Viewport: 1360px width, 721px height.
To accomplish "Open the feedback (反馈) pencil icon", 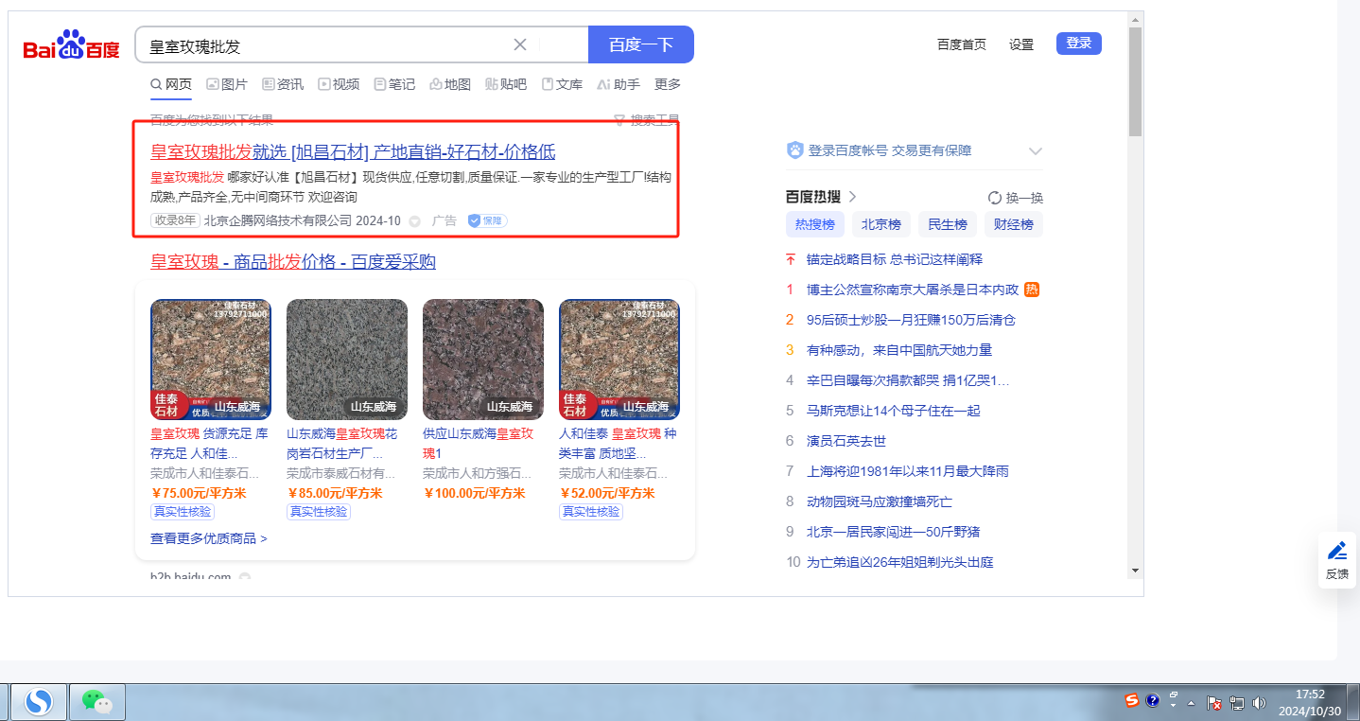I will coord(1336,551).
